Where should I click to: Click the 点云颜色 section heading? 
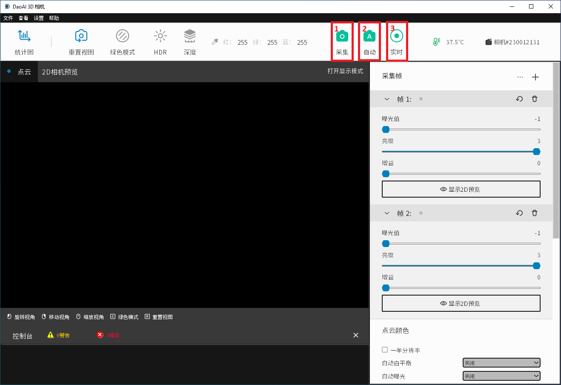coord(395,330)
